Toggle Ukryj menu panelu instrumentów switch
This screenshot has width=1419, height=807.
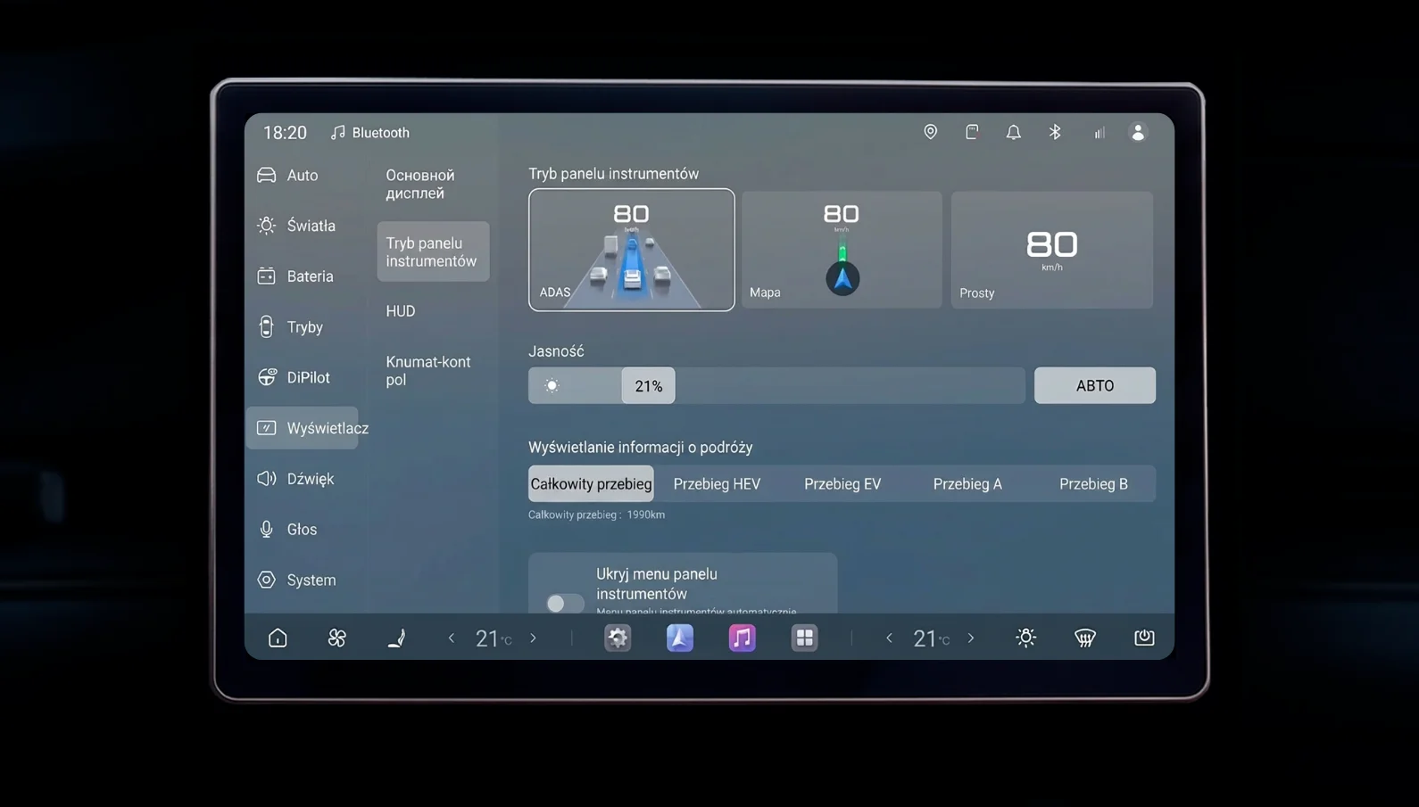(x=565, y=603)
